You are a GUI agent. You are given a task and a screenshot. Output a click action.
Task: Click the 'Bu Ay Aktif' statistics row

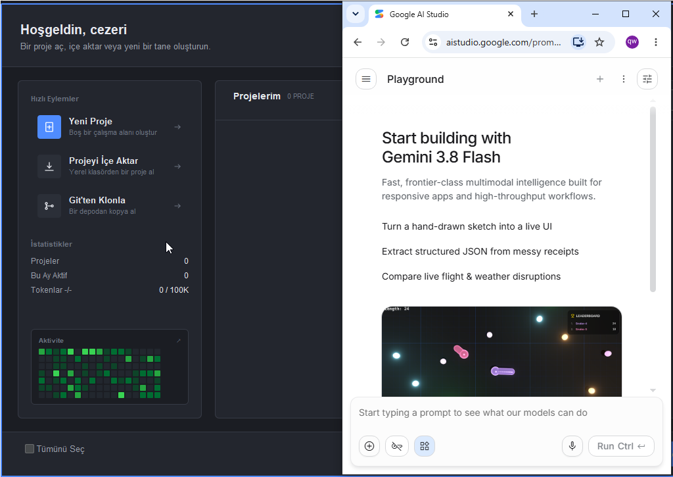tap(110, 276)
